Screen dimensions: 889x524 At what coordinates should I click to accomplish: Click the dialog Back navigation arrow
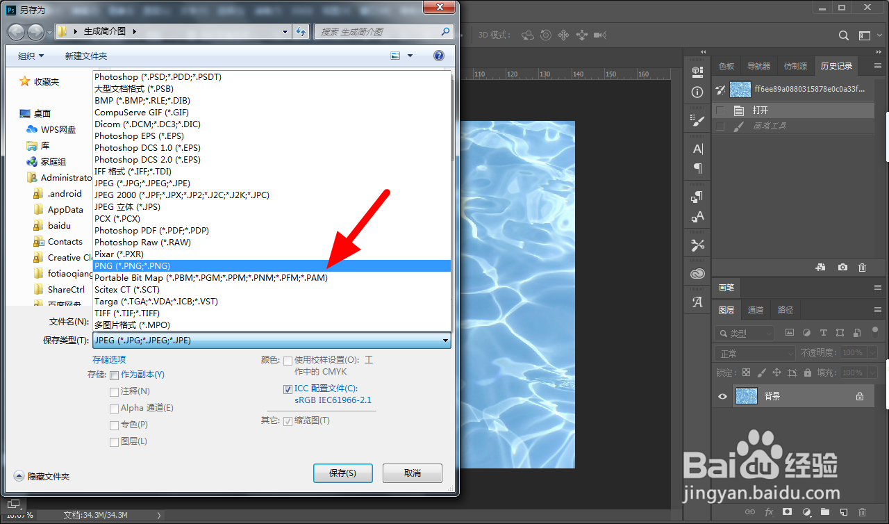coord(16,31)
